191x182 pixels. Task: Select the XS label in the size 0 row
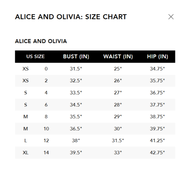pyautogui.click(x=26, y=69)
